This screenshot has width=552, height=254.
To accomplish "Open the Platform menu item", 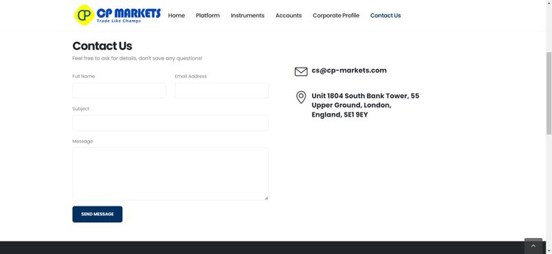I will (x=208, y=15).
